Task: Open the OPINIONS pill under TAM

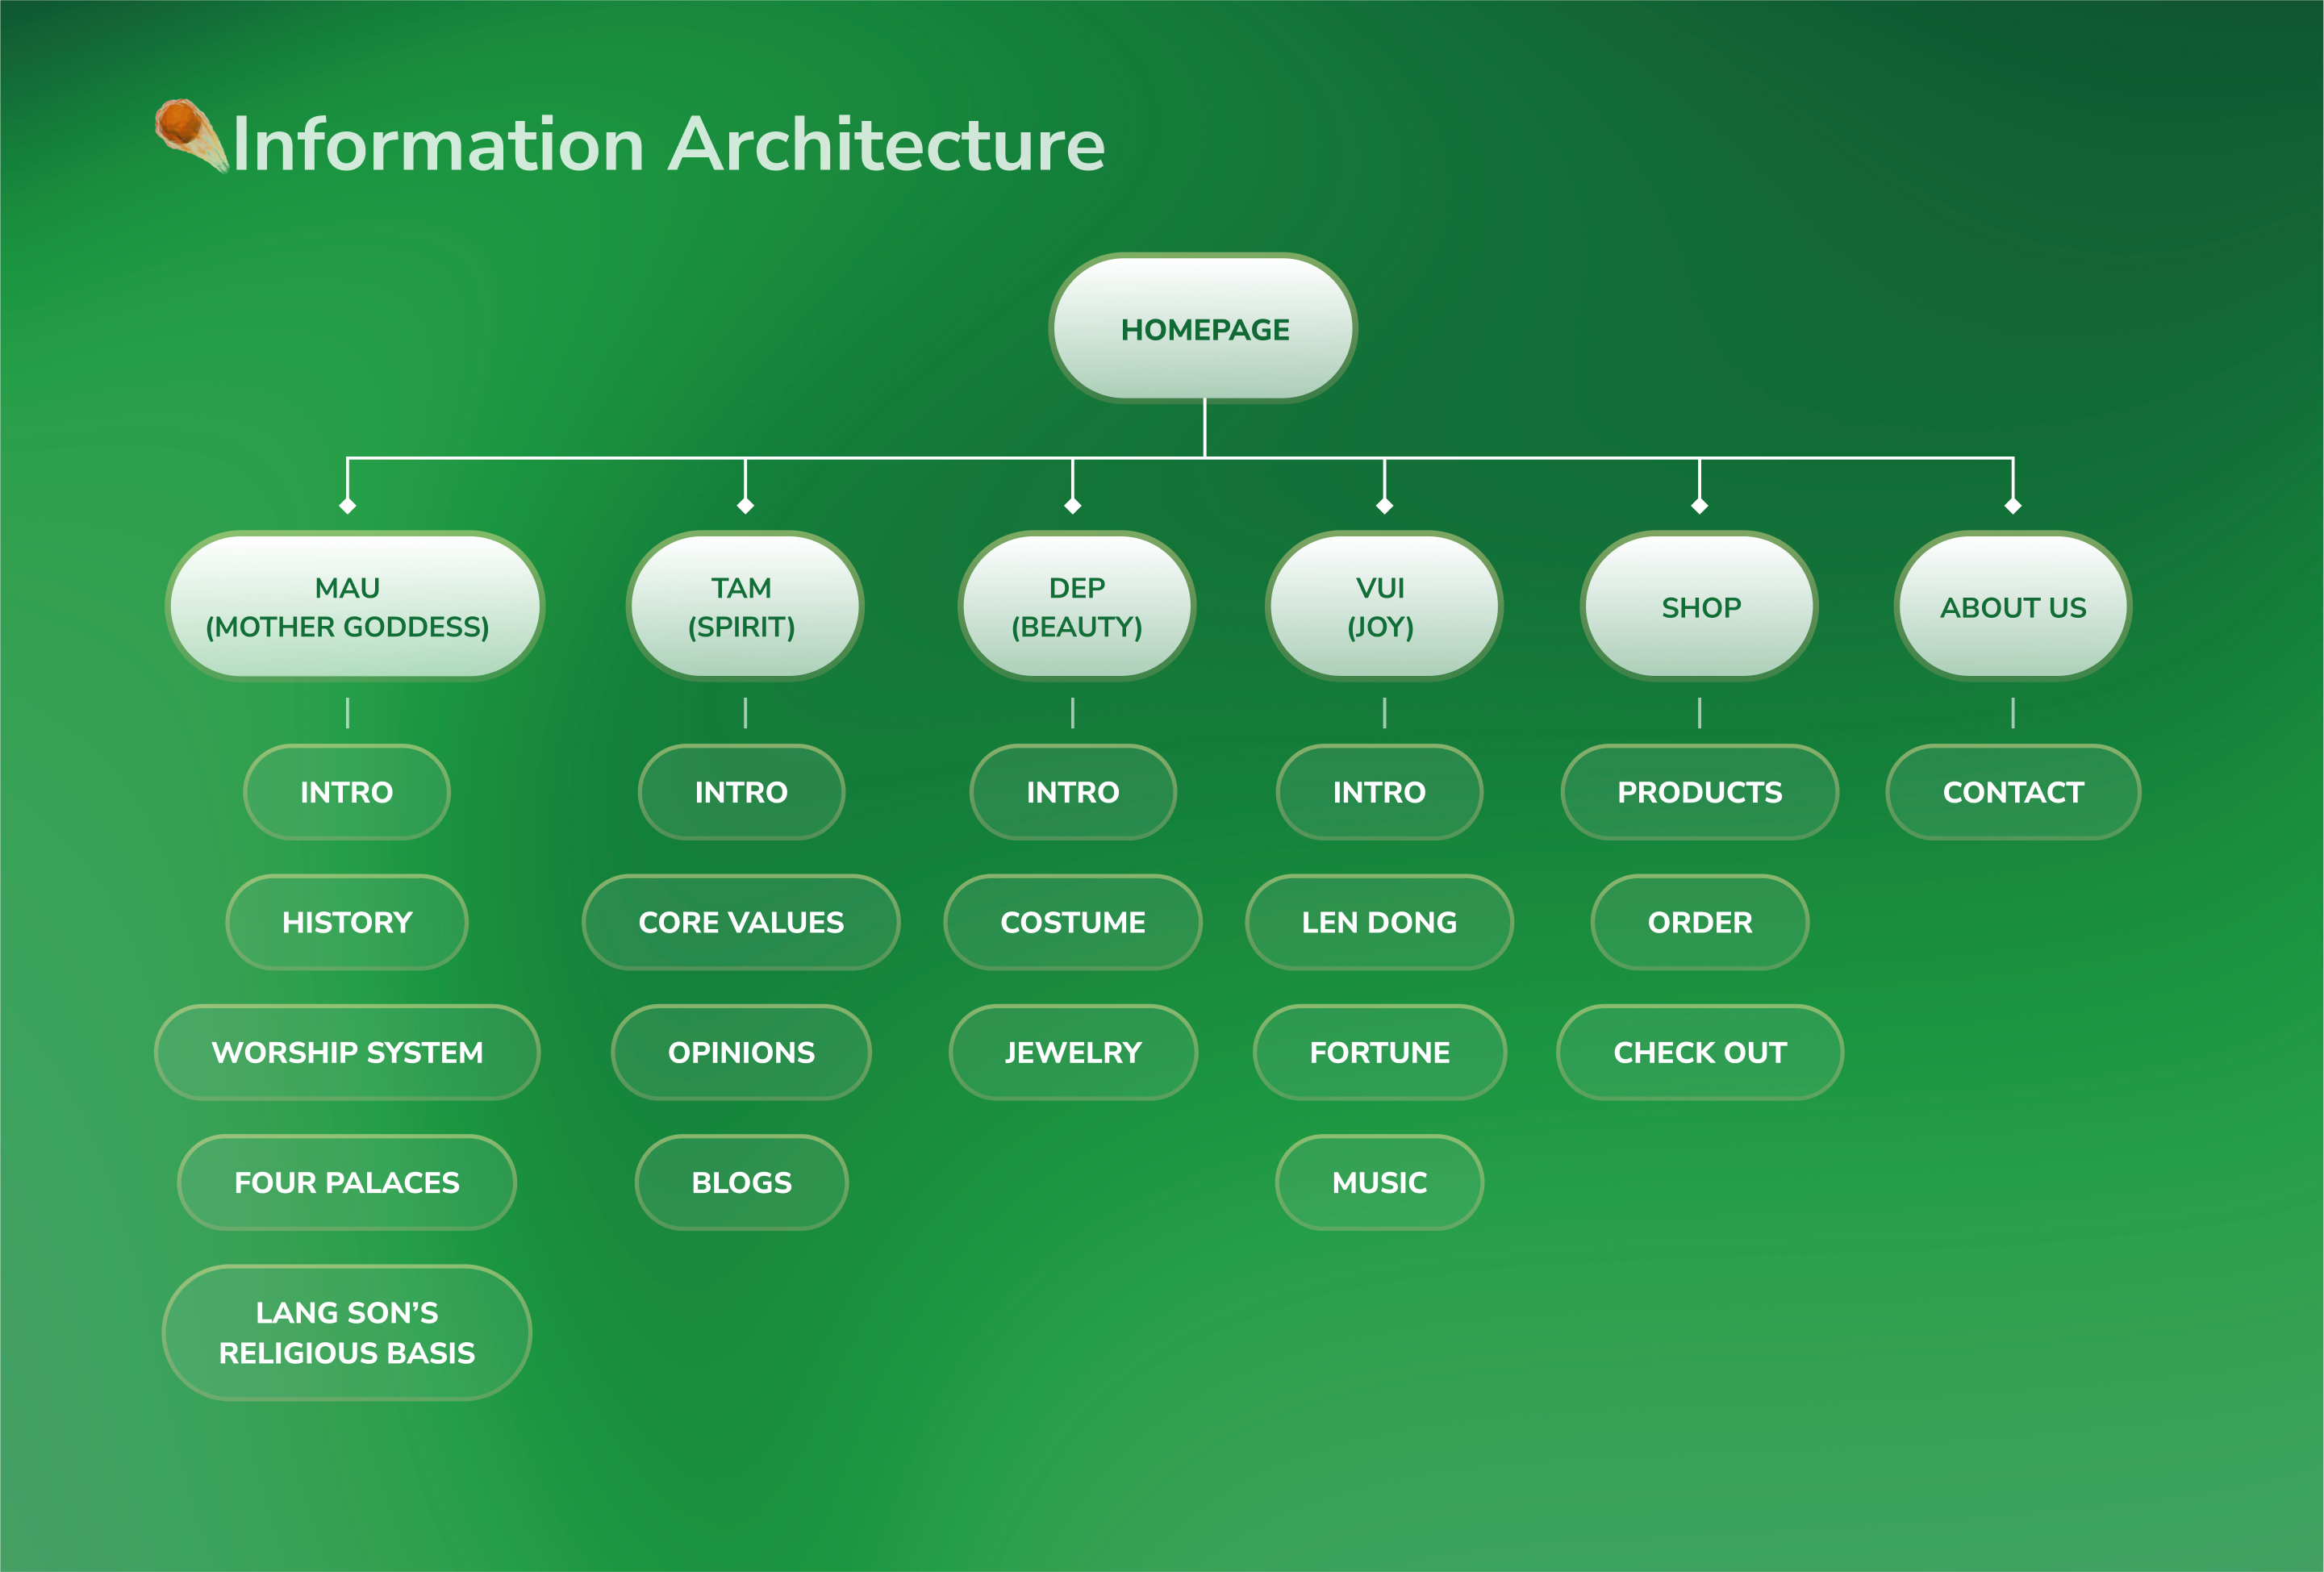Action: point(741,1052)
